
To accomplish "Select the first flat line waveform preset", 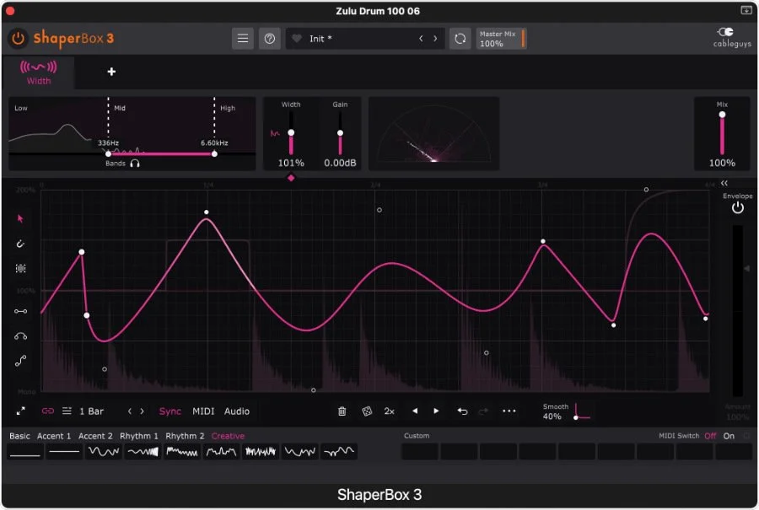I will [x=25, y=452].
